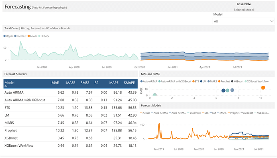This screenshot has width=277, height=158.
Task: Click ETS legend in Forecast Models chart
Action: click(x=205, y=113)
